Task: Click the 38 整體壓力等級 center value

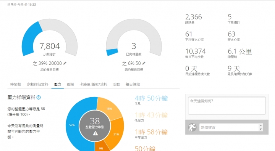Action: pos(95,121)
